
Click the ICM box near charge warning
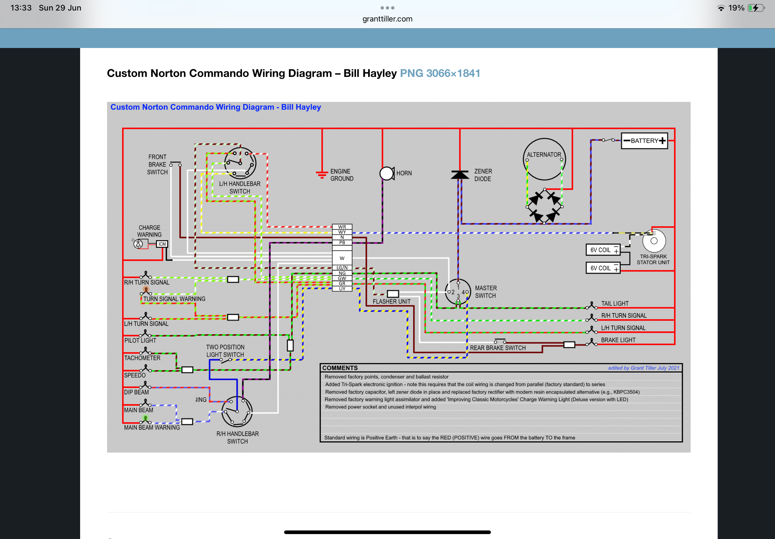click(162, 244)
